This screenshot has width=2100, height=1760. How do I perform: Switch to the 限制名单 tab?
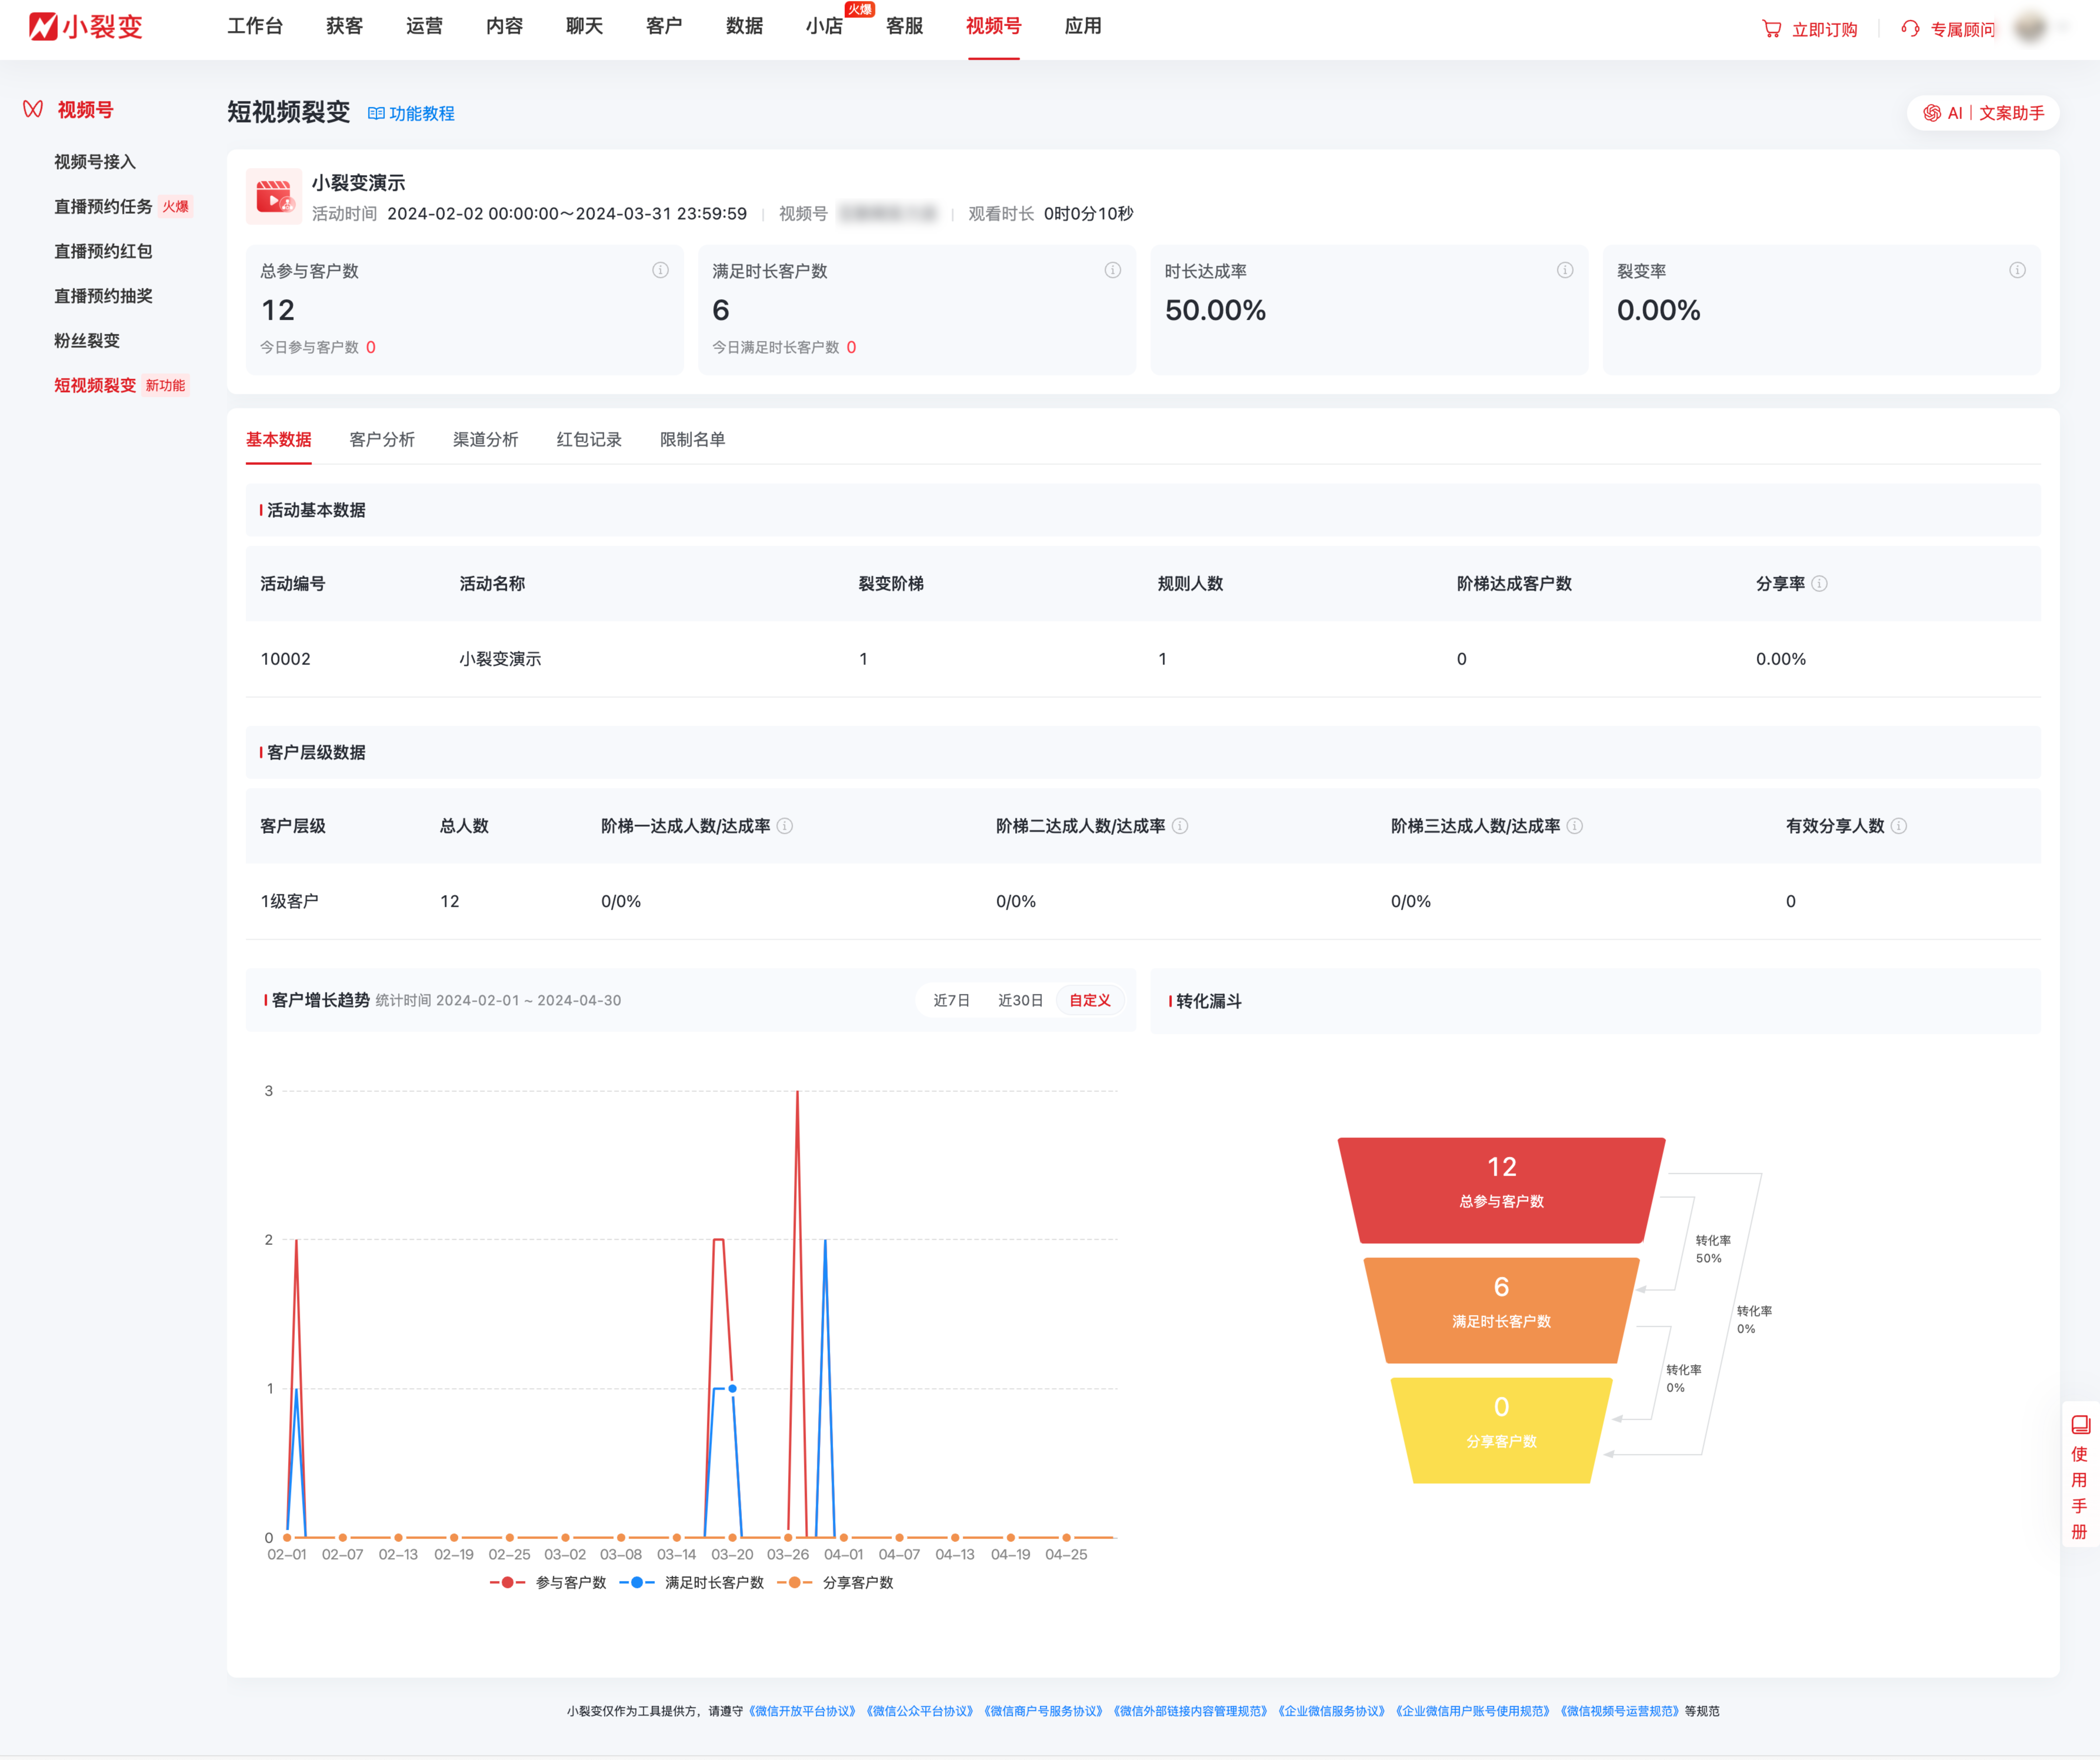click(693, 440)
